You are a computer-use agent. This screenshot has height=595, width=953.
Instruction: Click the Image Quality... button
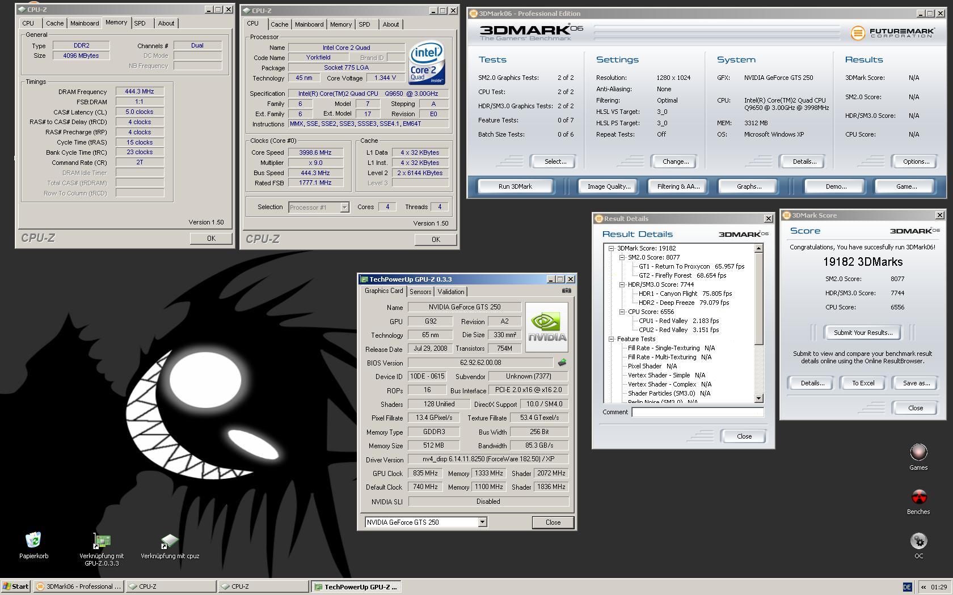(x=609, y=186)
